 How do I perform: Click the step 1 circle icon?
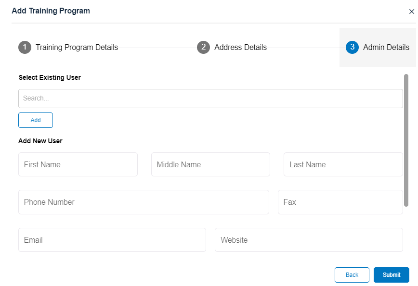pyautogui.click(x=25, y=47)
